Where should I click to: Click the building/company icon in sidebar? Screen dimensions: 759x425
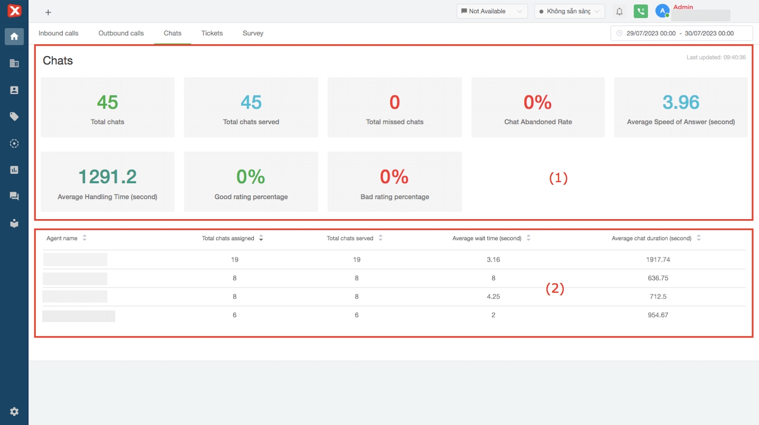14,63
